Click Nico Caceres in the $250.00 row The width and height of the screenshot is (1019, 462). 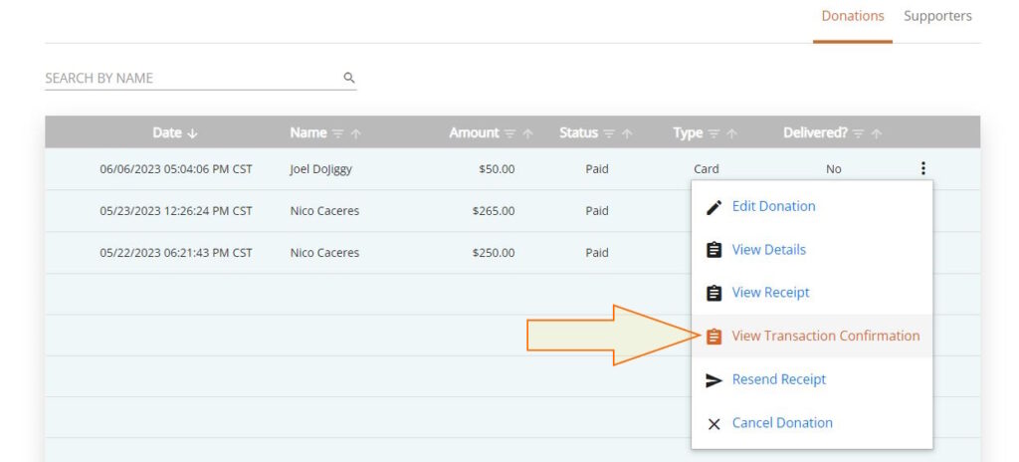point(325,253)
